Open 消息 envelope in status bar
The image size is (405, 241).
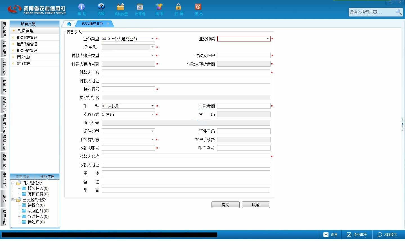(x=330, y=235)
